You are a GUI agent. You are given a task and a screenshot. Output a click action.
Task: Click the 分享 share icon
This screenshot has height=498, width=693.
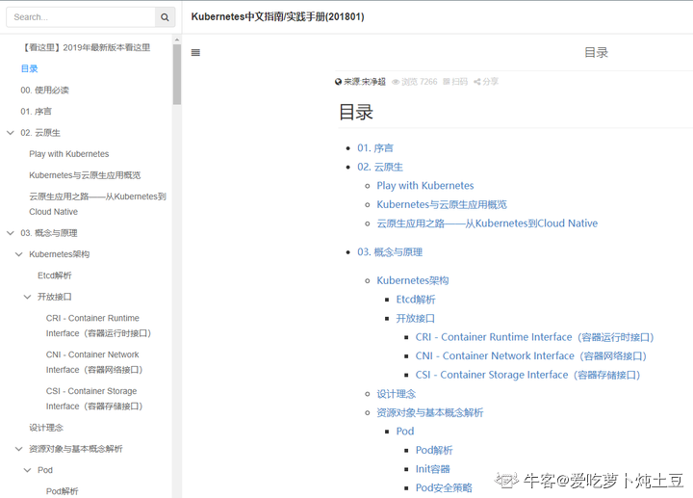tap(476, 82)
